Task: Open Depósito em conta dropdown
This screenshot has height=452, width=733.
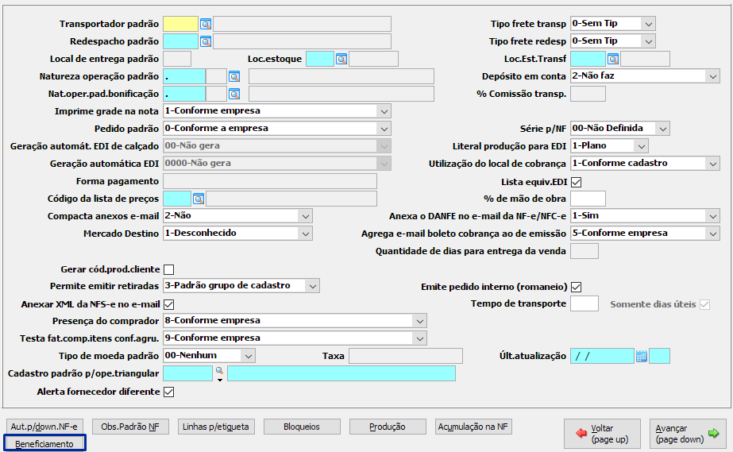Action: (x=712, y=76)
